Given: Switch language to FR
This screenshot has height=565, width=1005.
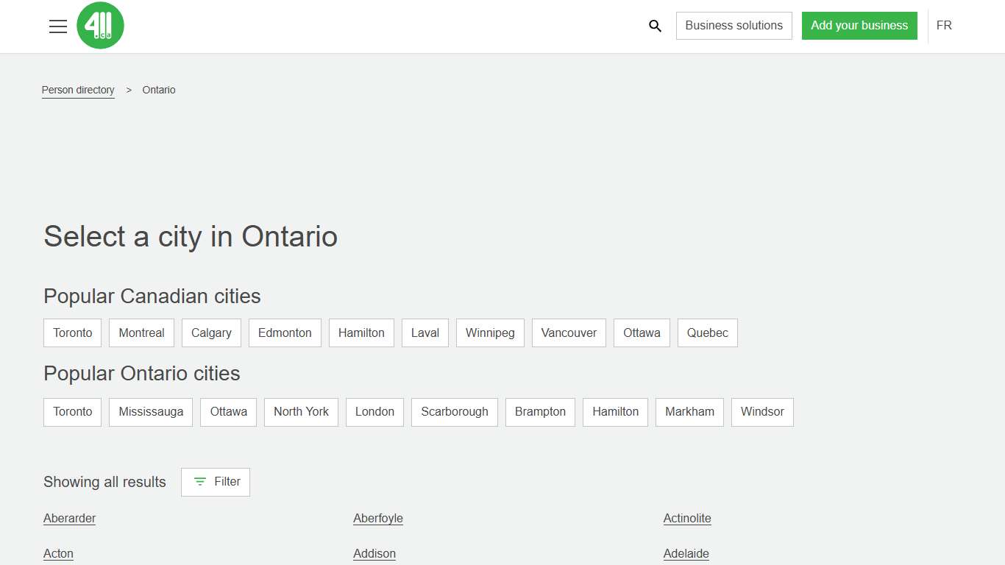Looking at the screenshot, I should tap(944, 25).
